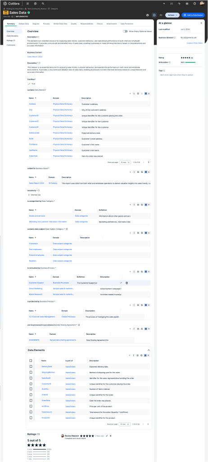Screen dimensions: 208x462
Task: Edit the Customer Support row with pencil icon
Action: pyautogui.click(x=121, y=283)
